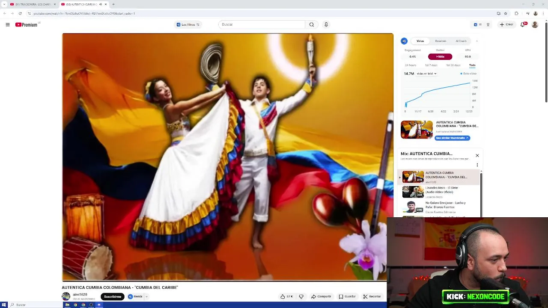Toggle Este video legend in chart
Image resolution: width=548 pixels, height=308 pixels.
[x=468, y=74]
